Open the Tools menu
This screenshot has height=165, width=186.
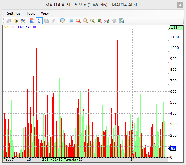(31, 13)
